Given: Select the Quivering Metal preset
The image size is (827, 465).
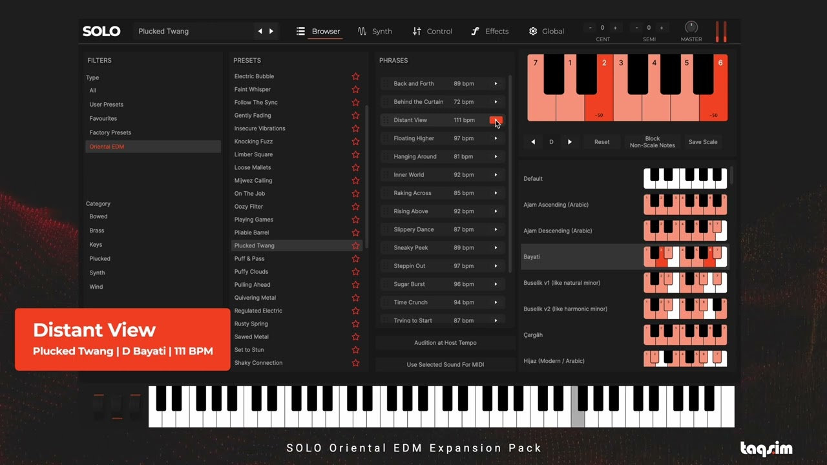Looking at the screenshot, I should 255,298.
